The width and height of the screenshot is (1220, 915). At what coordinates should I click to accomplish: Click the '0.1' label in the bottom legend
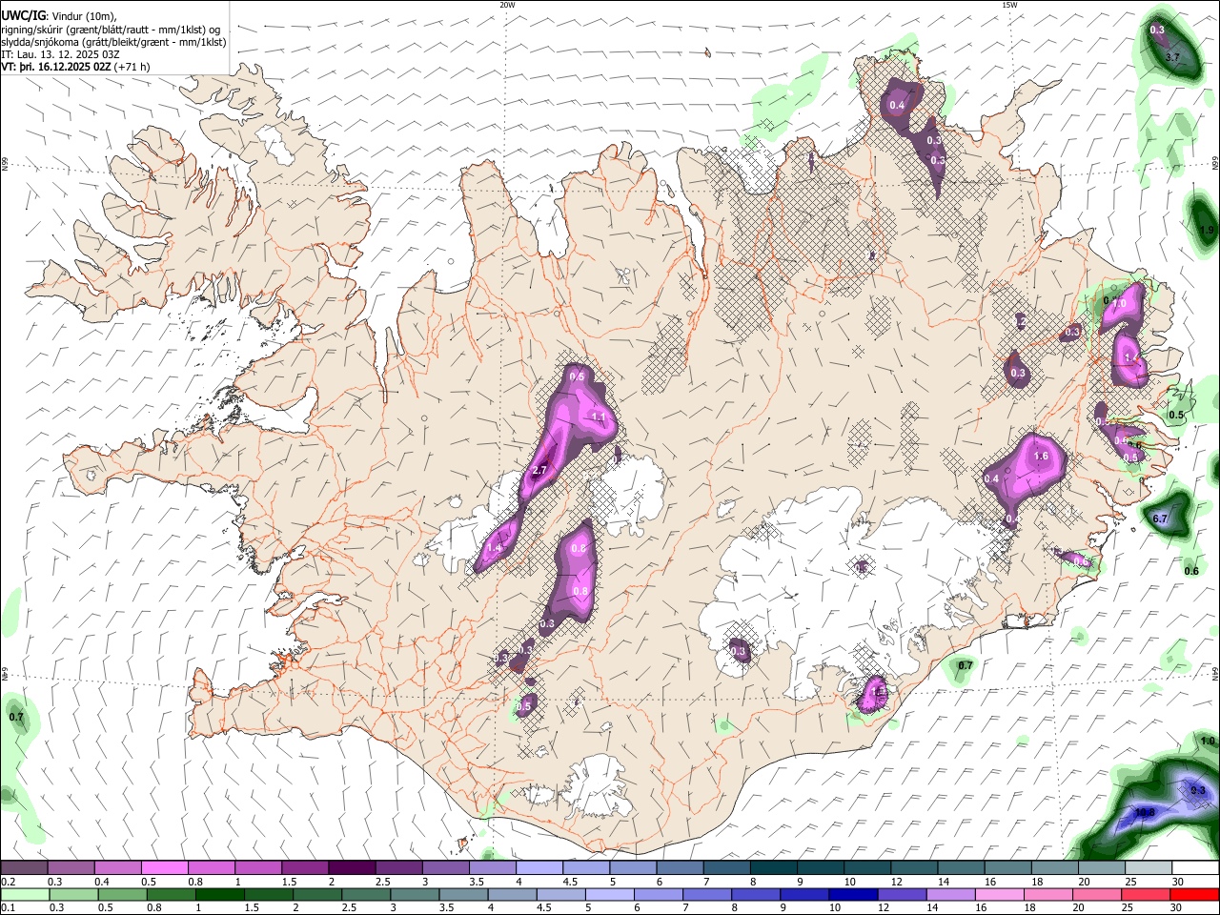pos(8,908)
